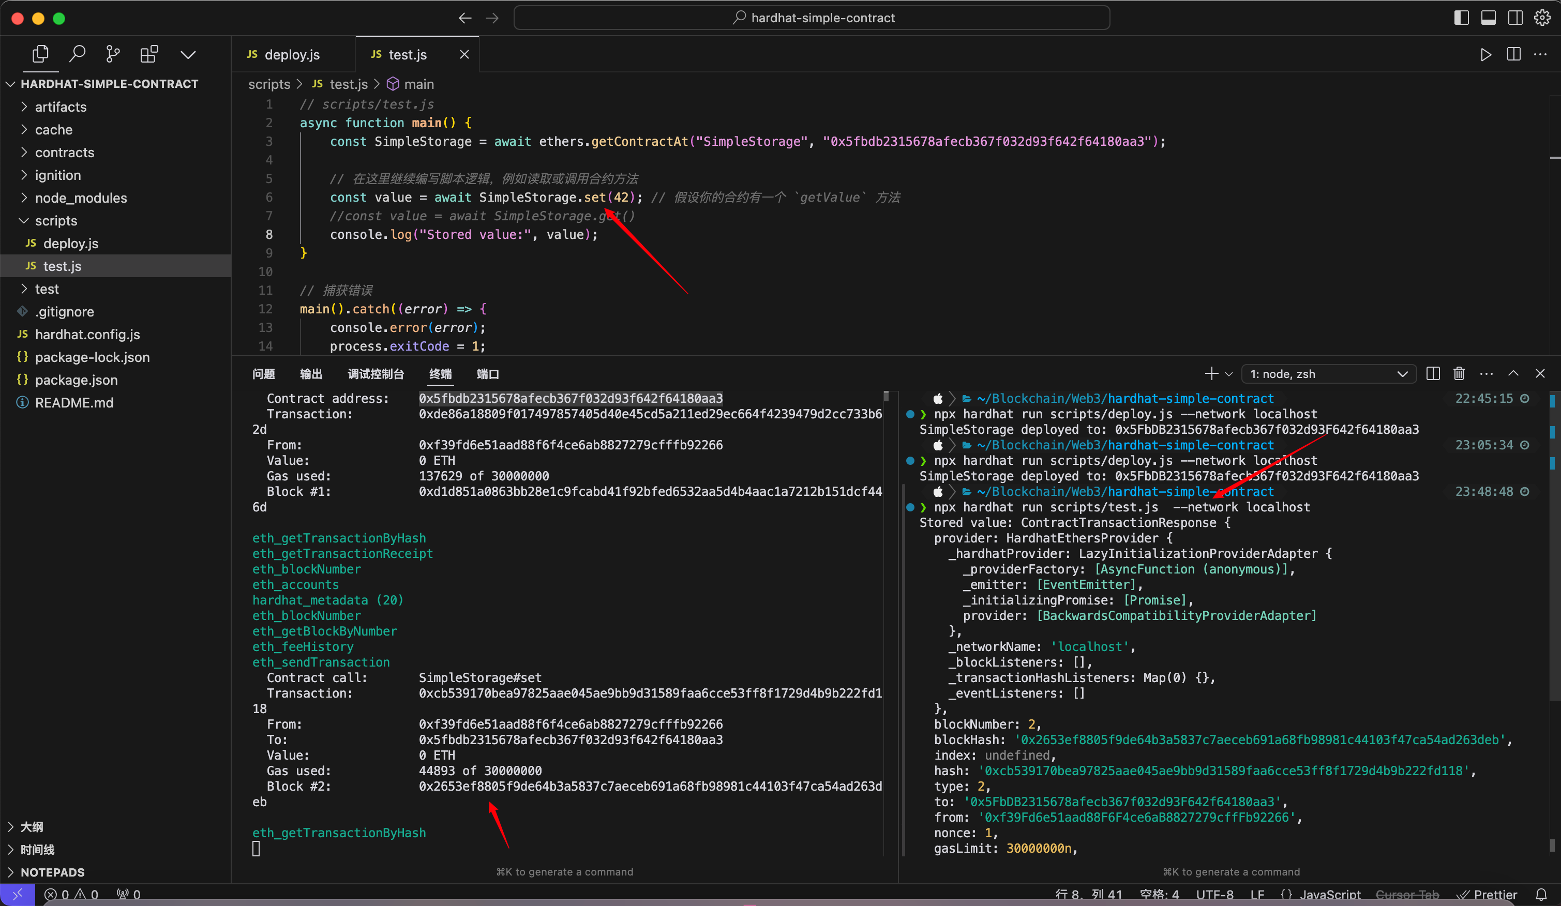Switch to the deploy.js editor tab
Screen dimensions: 1561x906
(293, 54)
